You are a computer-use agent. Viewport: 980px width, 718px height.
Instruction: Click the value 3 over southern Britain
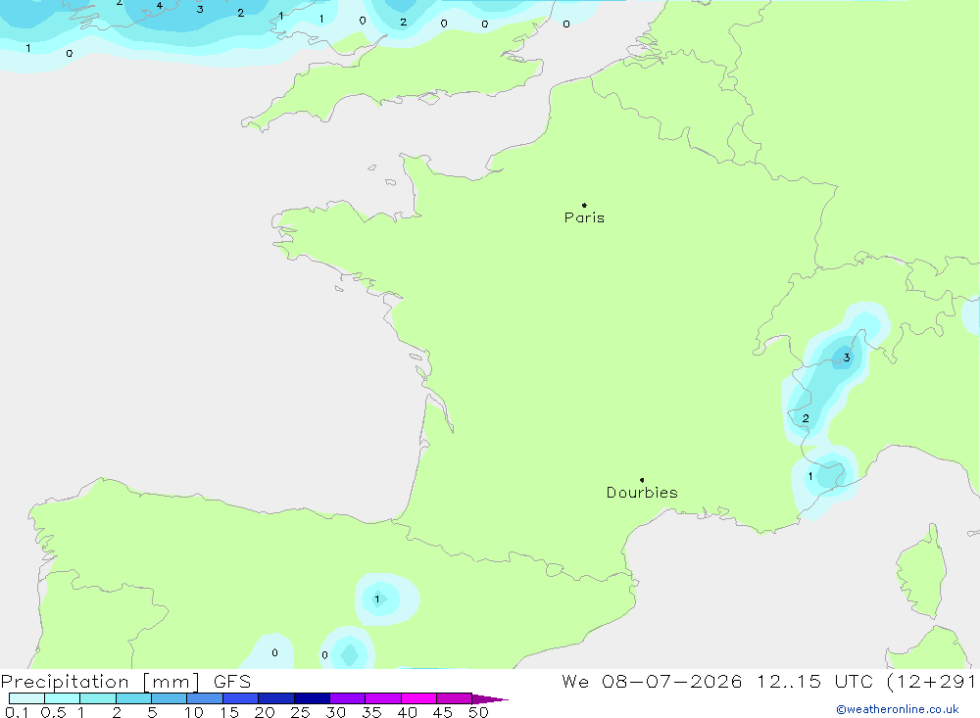200,10
